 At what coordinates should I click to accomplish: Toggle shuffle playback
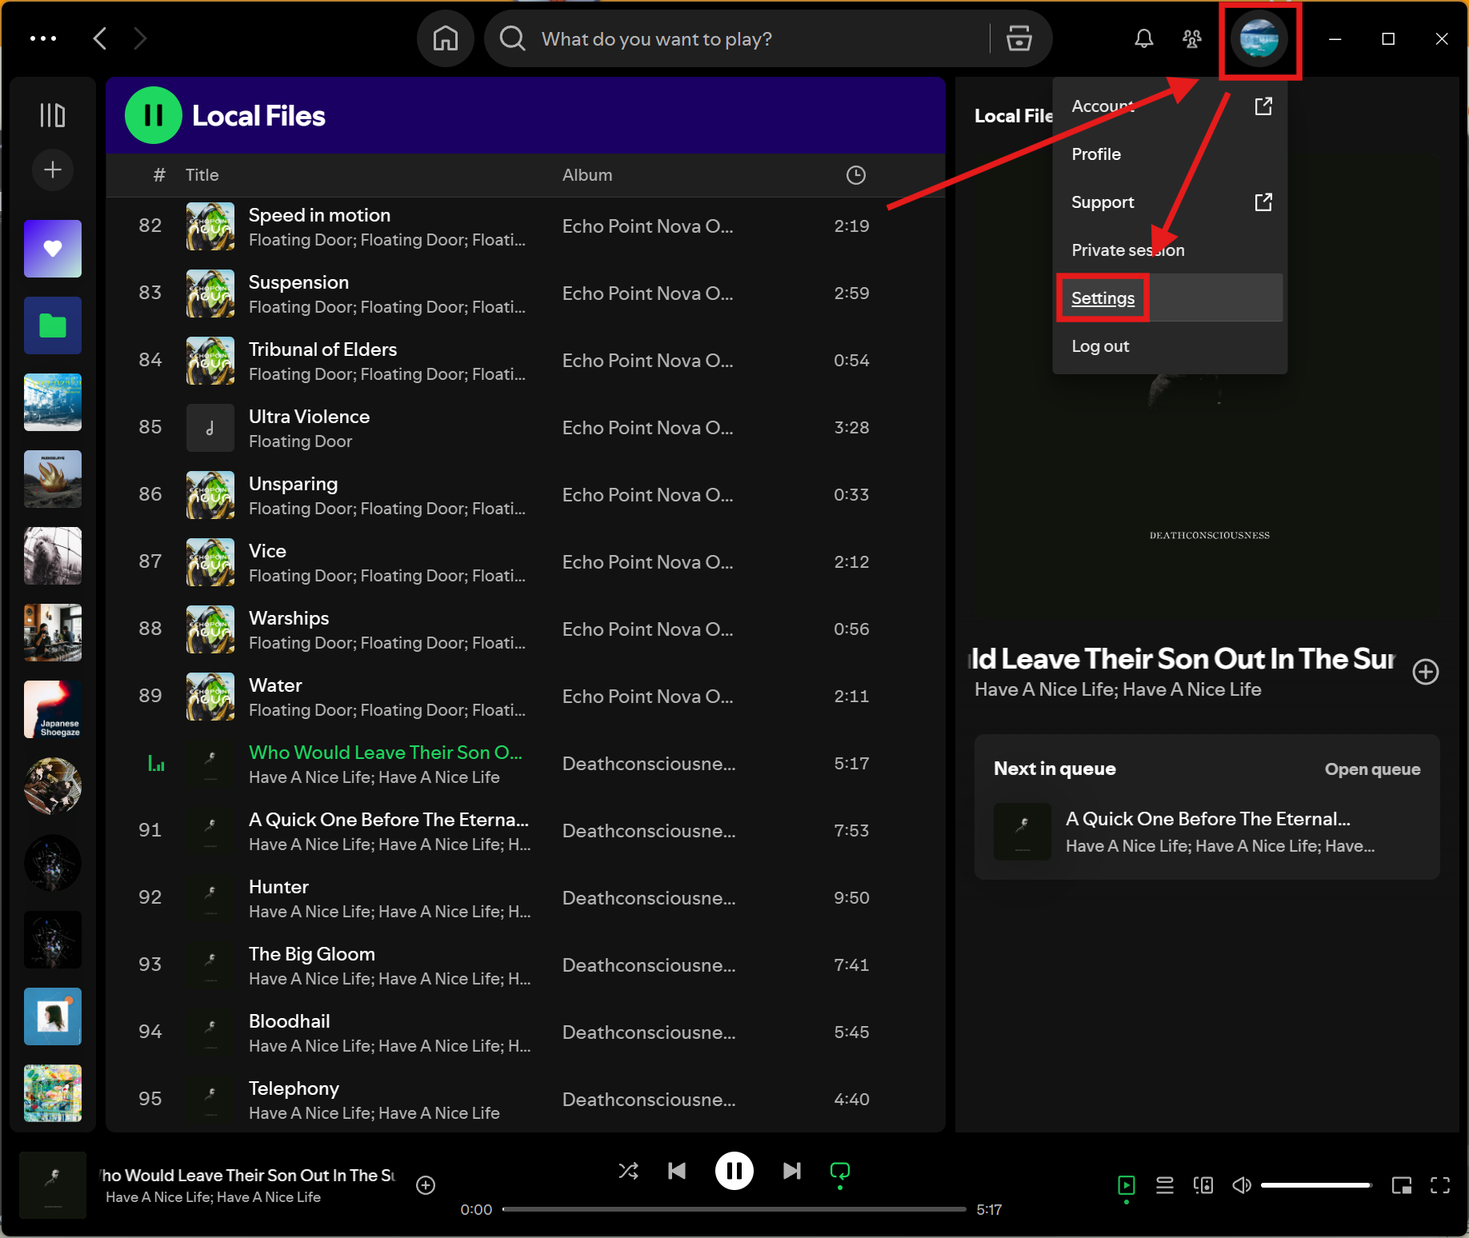pyautogui.click(x=629, y=1172)
